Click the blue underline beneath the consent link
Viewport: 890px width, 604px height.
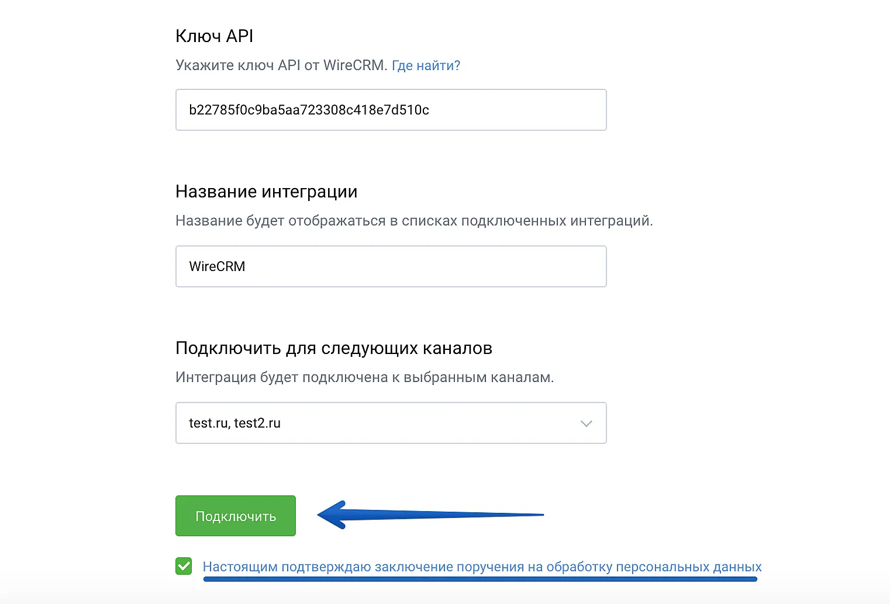click(480, 579)
